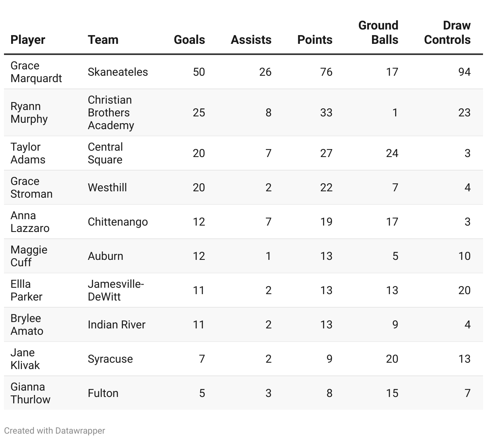Select the Grace Marquardt player name cell
Image resolution: width=487 pixels, height=440 pixels.
click(36, 72)
